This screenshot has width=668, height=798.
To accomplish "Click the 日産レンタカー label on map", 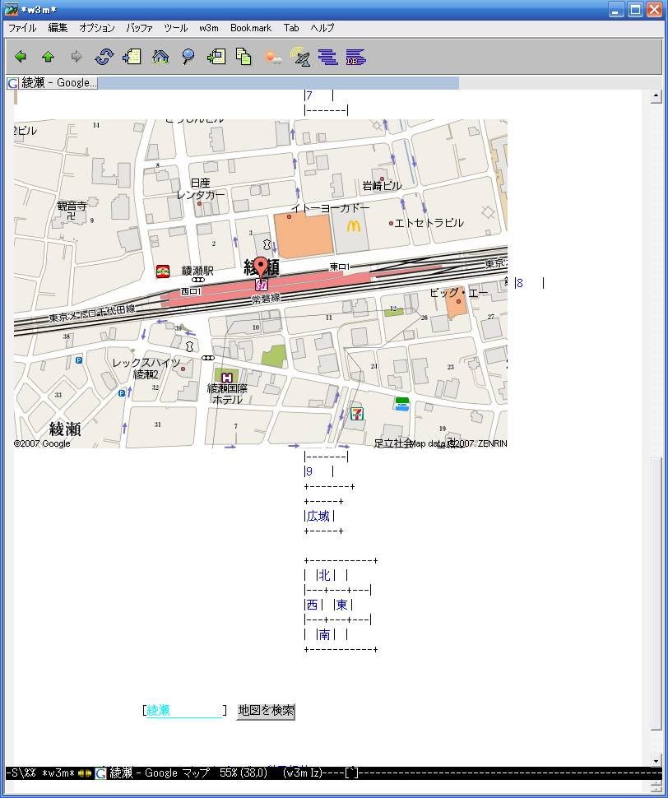I will (x=201, y=189).
